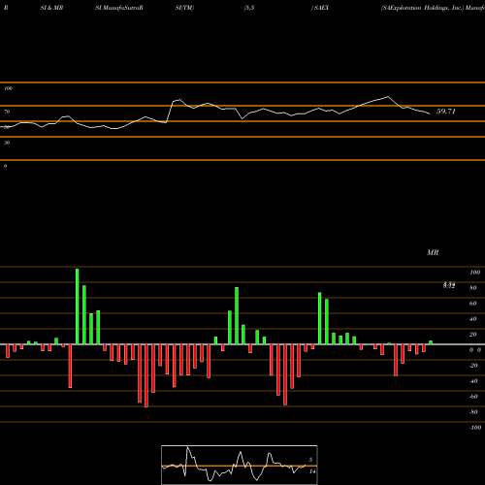Click the 70 level label on RSI axis

tap(7, 112)
